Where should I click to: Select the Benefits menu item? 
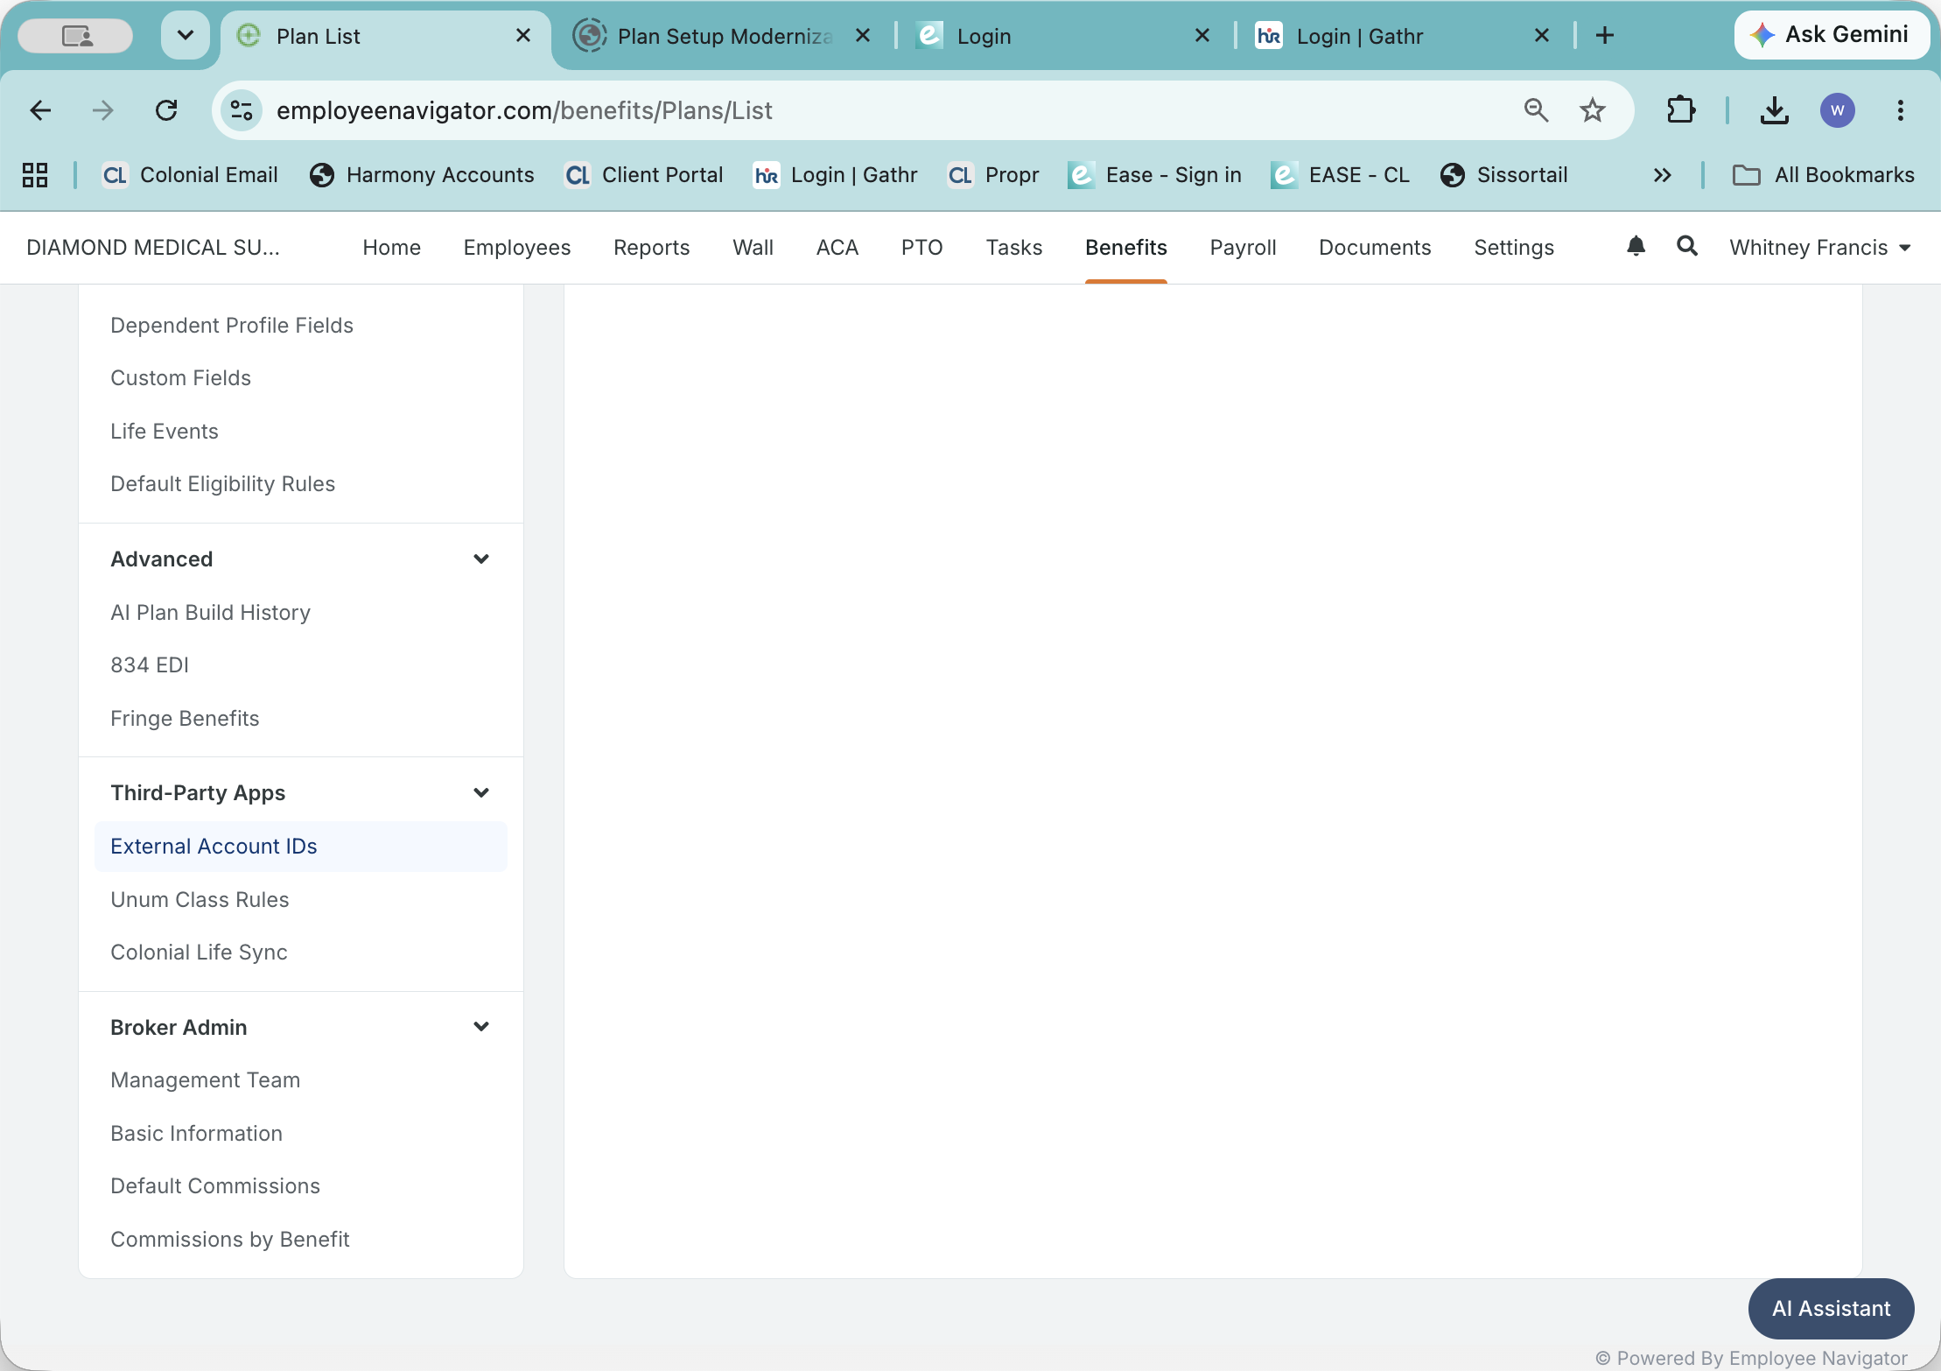1125,248
